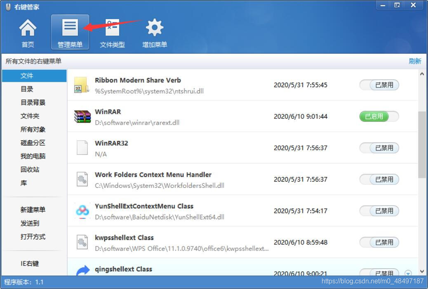This screenshot has height=289, width=428.
Task: Click the WinRAR books icon
Action: [x=82, y=117]
